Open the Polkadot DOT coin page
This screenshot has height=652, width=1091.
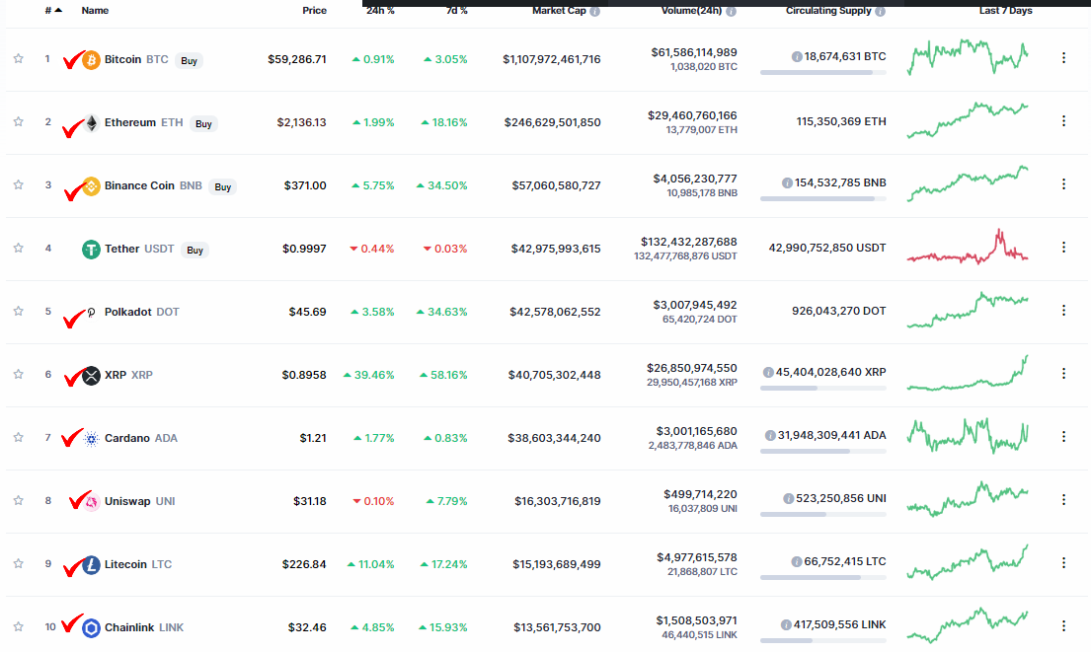142,312
